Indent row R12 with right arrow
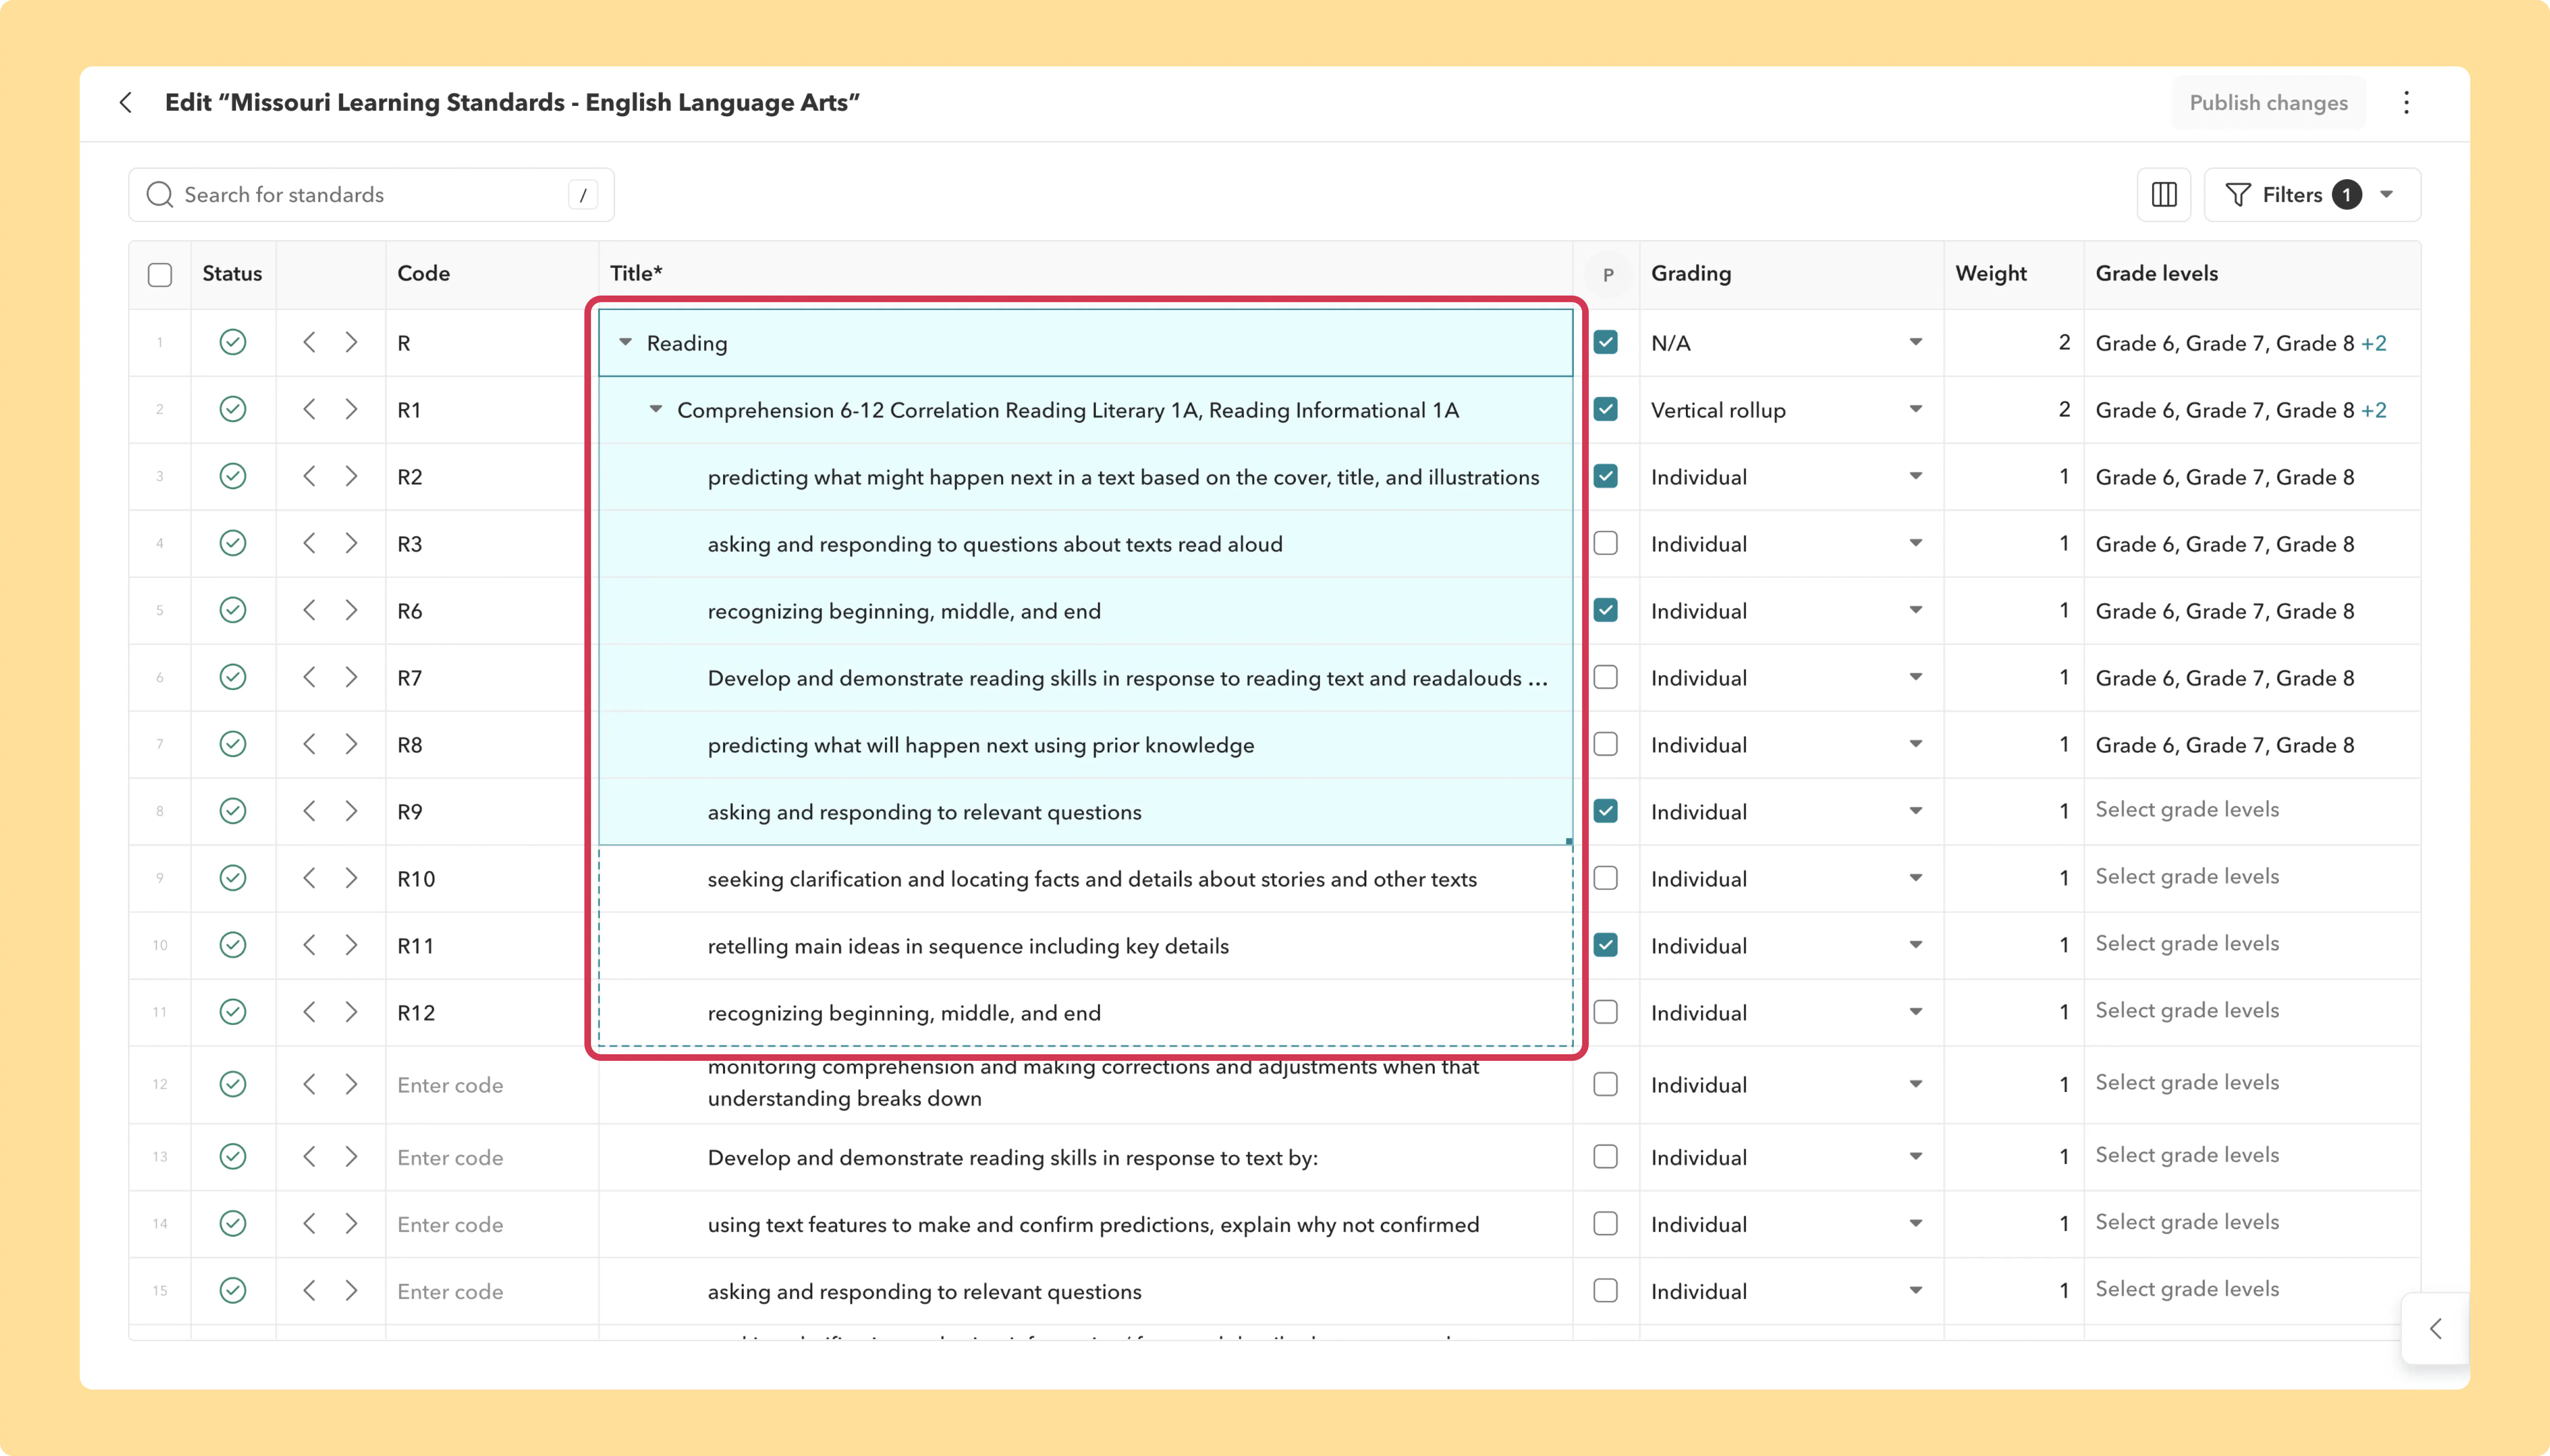Image resolution: width=2550 pixels, height=1456 pixels. (x=351, y=1012)
